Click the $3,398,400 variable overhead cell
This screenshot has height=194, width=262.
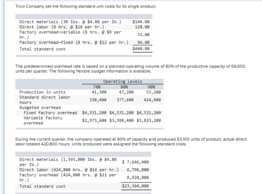coord(121,120)
